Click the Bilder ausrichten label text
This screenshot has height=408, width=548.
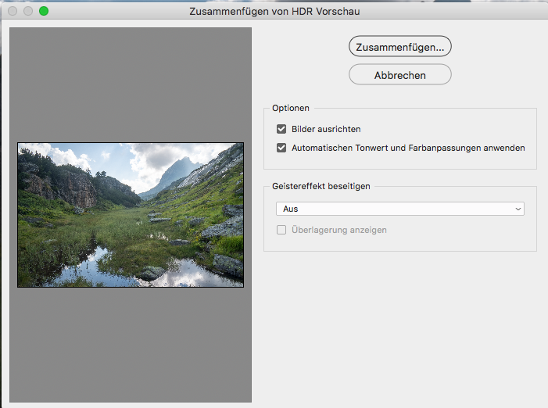(326, 129)
